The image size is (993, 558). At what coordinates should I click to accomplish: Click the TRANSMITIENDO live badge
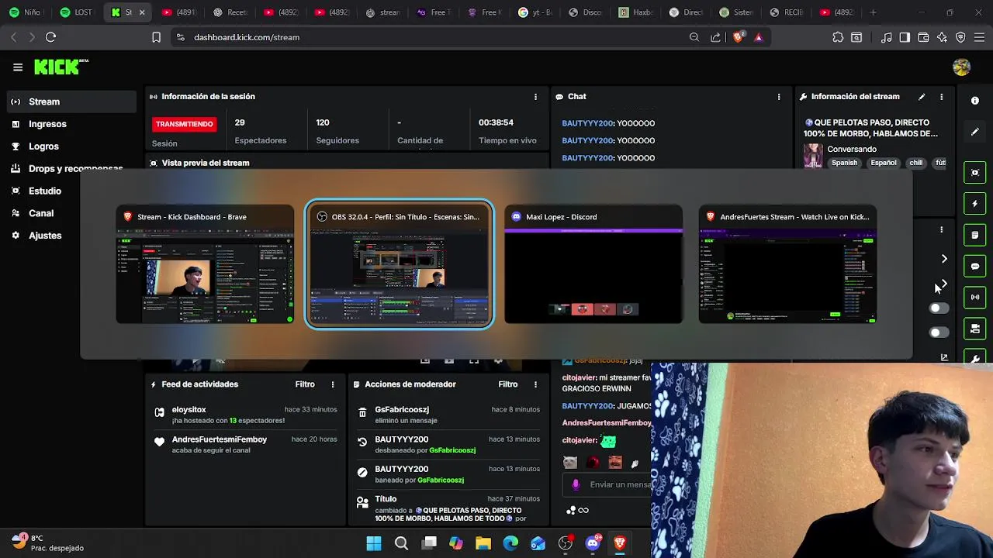tap(184, 124)
